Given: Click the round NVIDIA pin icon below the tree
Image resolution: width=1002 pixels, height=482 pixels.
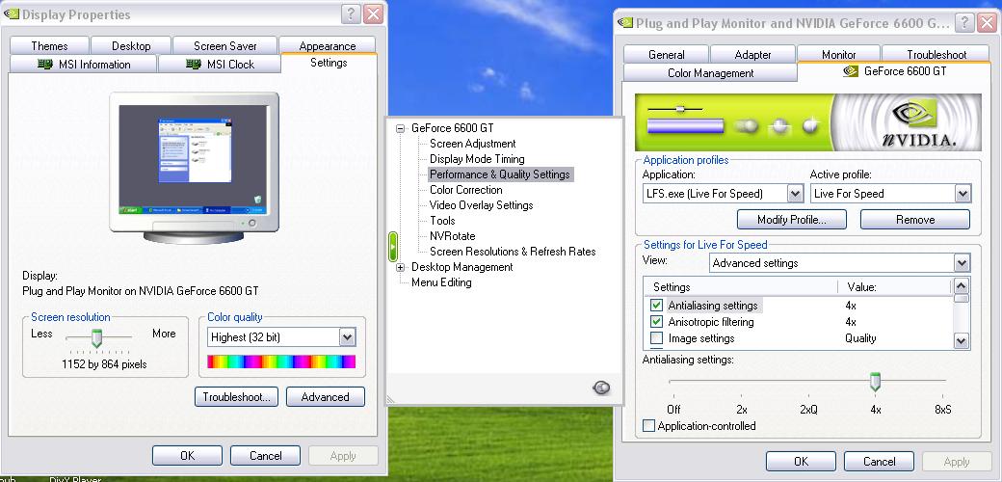Looking at the screenshot, I should coord(601,388).
